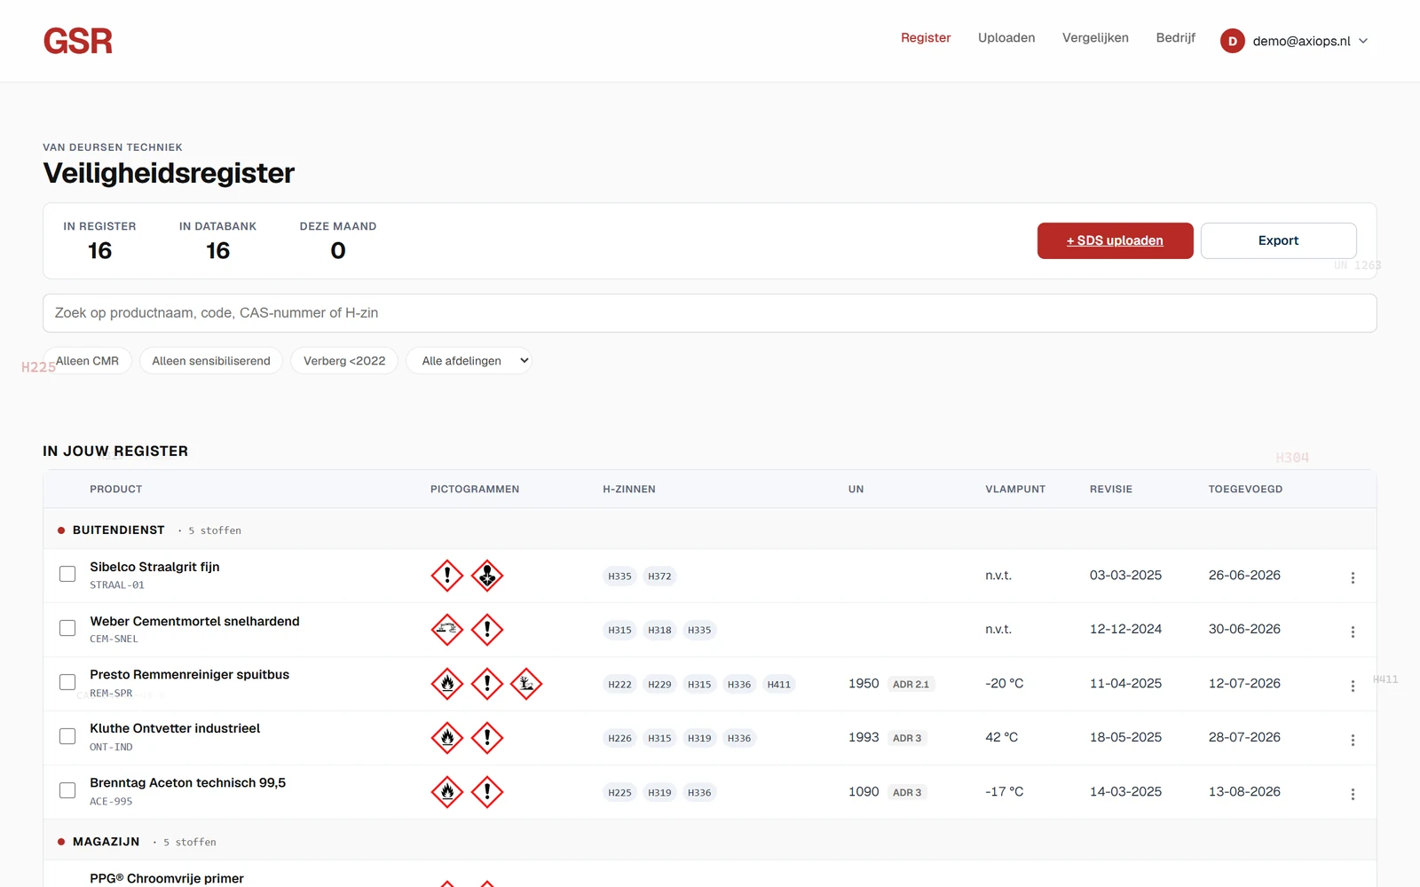1420x887 pixels.
Task: Click H372 tag in Sibelco Straalgrit row
Action: [x=659, y=577]
